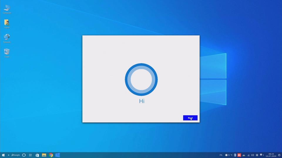The image size is (282, 158).
Task: Open the file manager folder icon
Action: click(x=44, y=155)
